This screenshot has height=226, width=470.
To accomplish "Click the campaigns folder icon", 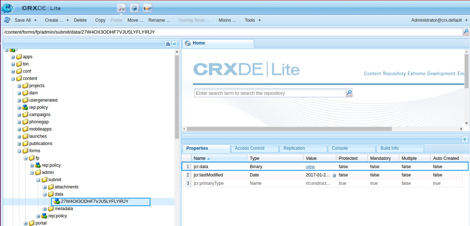I will [25, 115].
